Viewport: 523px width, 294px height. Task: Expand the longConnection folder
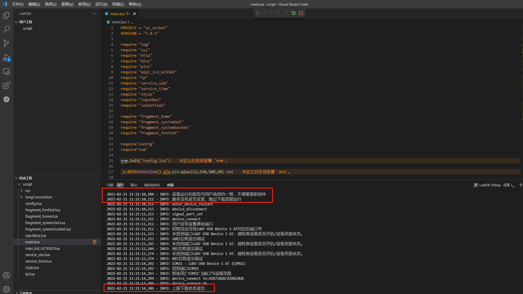tap(21, 197)
